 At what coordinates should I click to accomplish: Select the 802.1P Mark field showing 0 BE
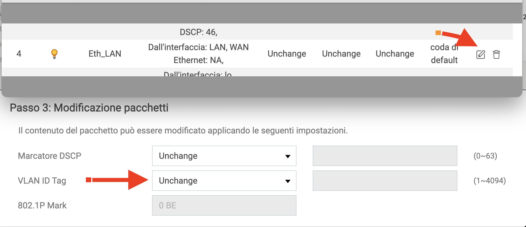coord(224,205)
